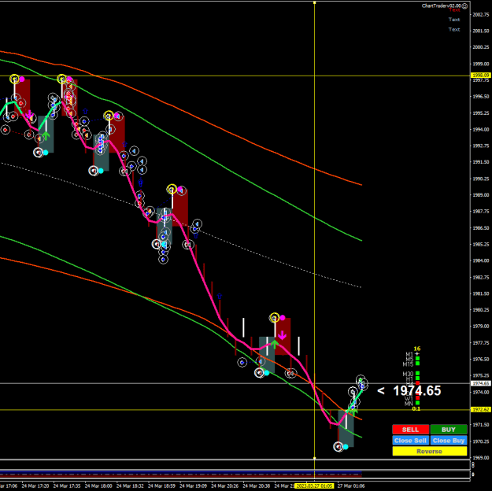
Task: Click the yellow 1972.62 price tag
Action: pyautogui.click(x=481, y=410)
